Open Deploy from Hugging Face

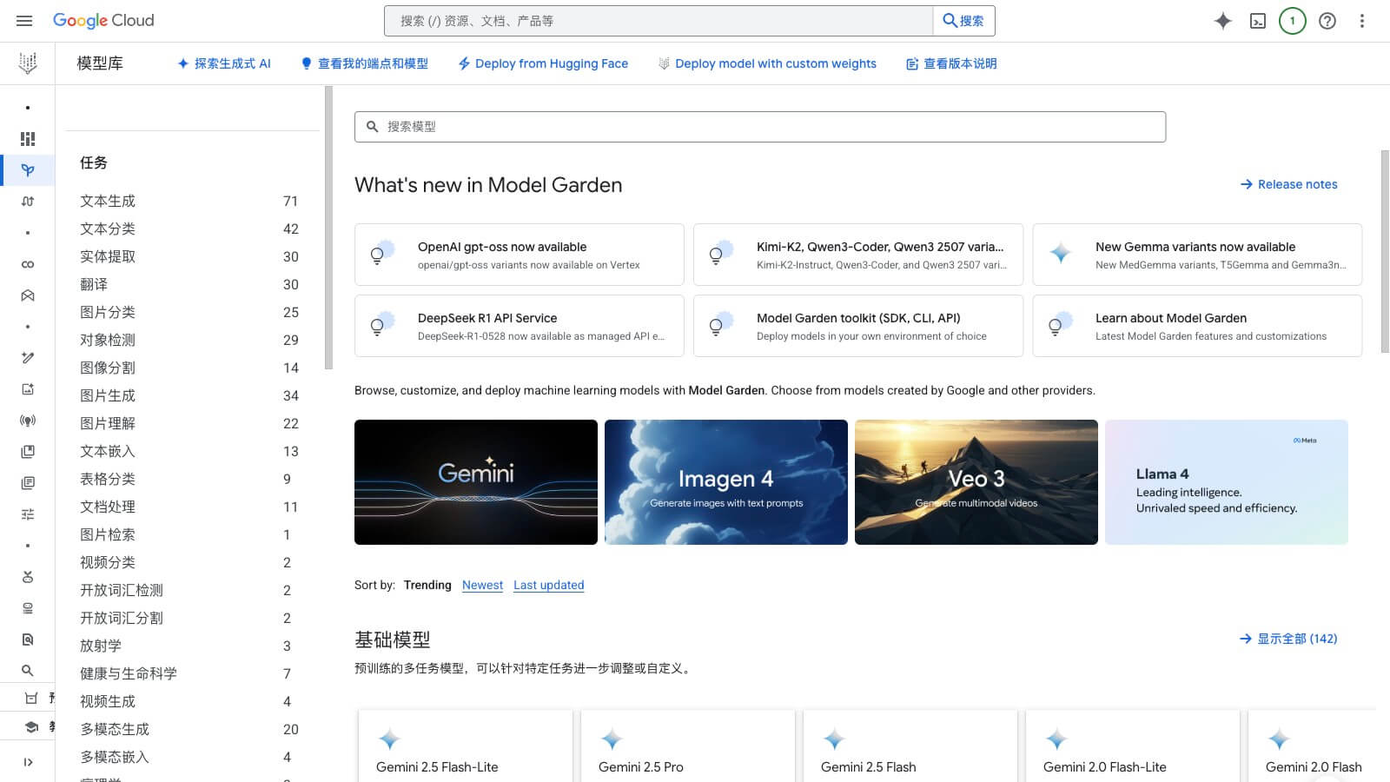pyautogui.click(x=543, y=63)
